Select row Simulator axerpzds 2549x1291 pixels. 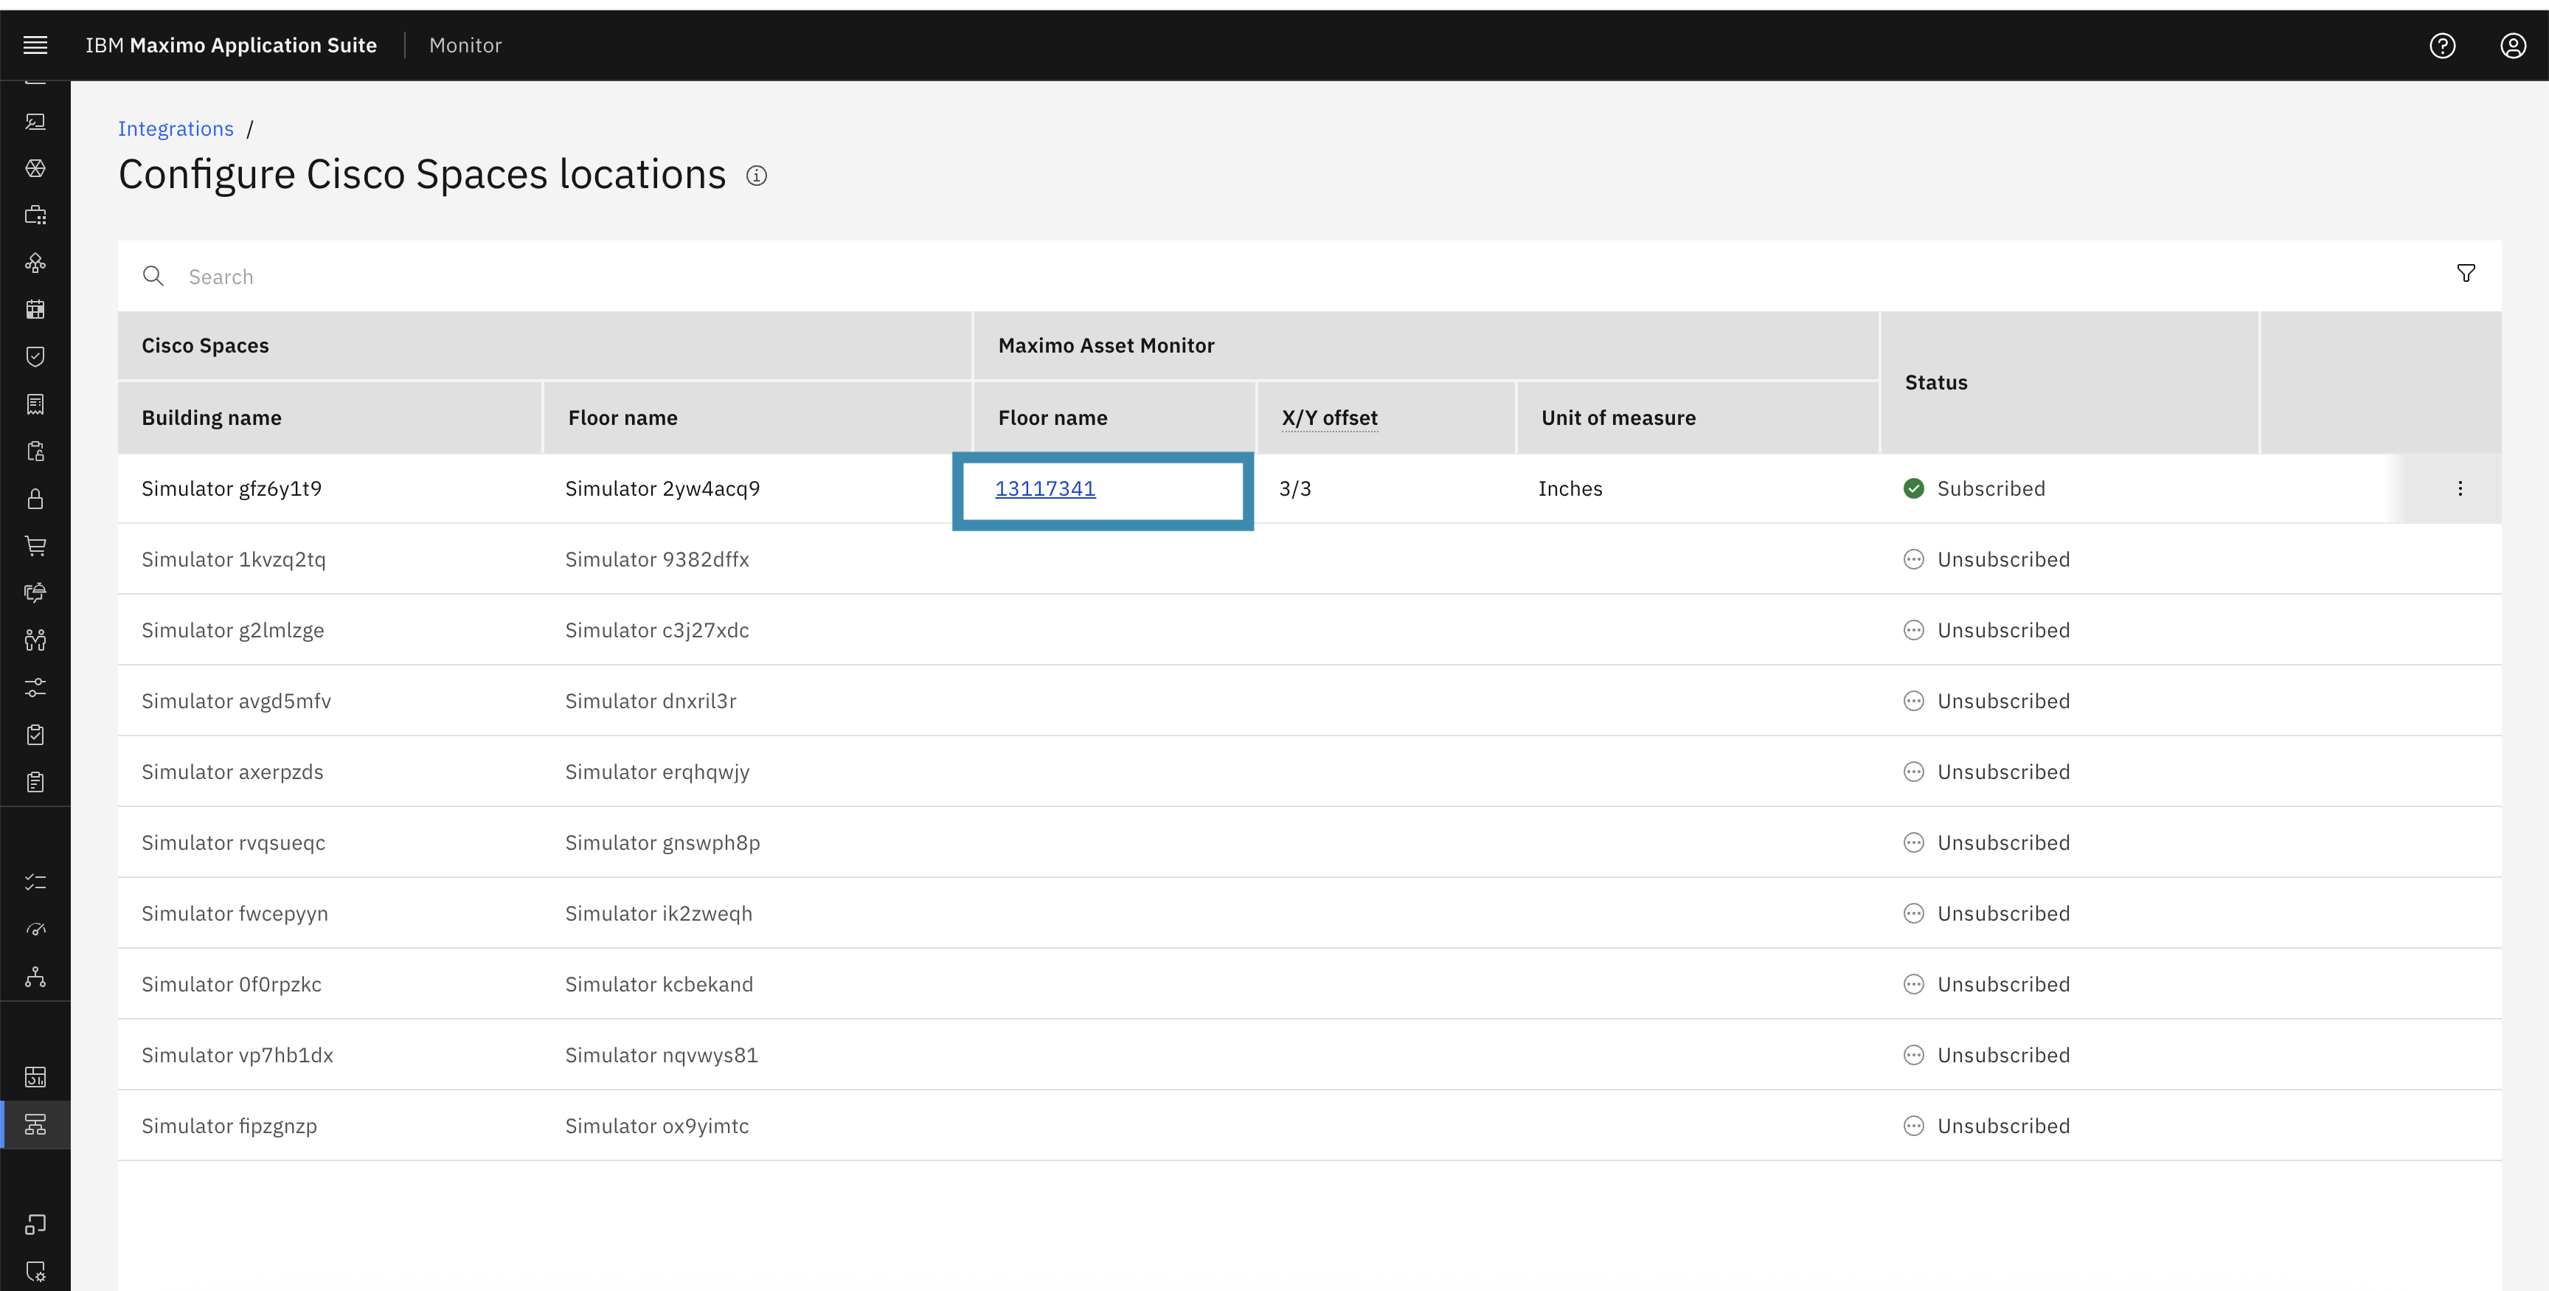[1309, 771]
